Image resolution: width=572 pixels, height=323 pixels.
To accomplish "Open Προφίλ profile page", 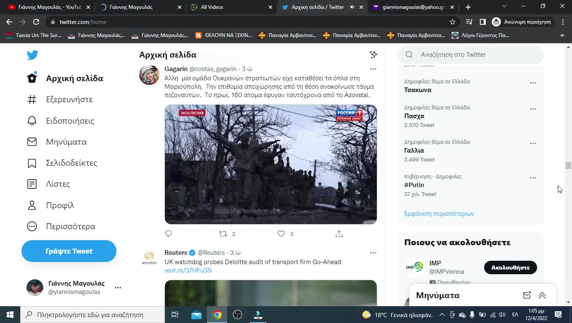I will click(x=50, y=205).
